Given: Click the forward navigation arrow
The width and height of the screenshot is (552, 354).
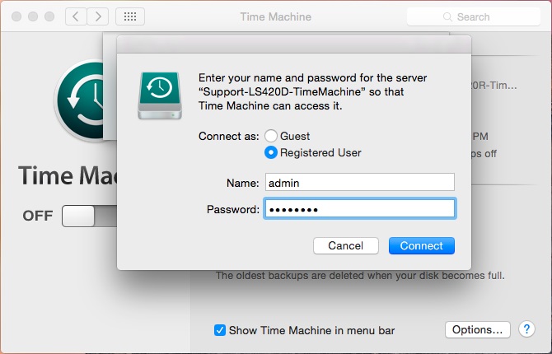Looking at the screenshot, I should point(97,16).
